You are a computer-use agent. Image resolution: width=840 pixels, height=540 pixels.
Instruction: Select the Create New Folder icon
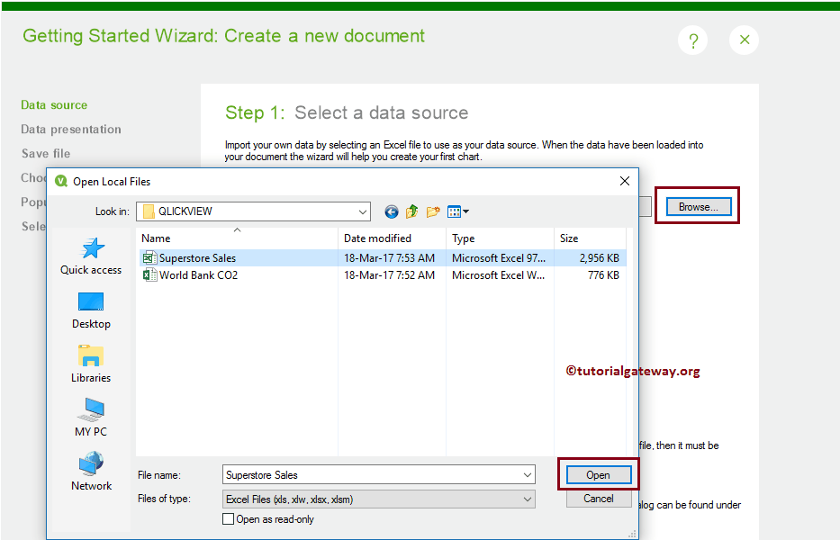point(432,211)
